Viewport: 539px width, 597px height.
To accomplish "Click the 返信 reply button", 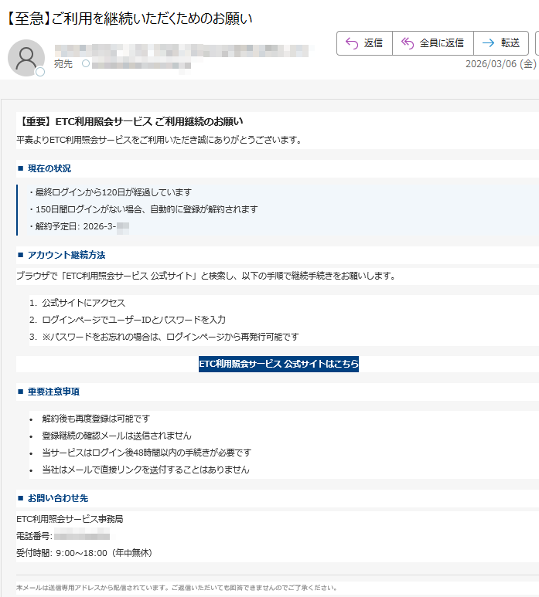I will (x=364, y=43).
